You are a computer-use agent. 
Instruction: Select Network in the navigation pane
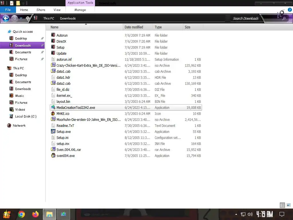(x=19, y=125)
